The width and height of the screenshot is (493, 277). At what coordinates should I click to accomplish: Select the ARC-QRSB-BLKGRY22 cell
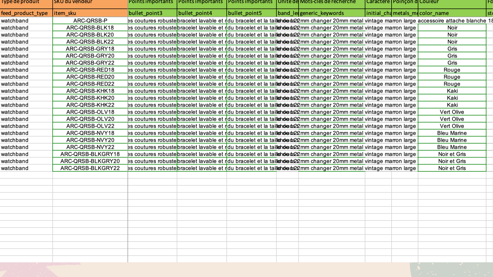90,168
